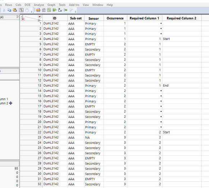Viewport: 209px width, 188px height.
Task: Toggle the lock data table icon
Action: [x=27, y=10]
